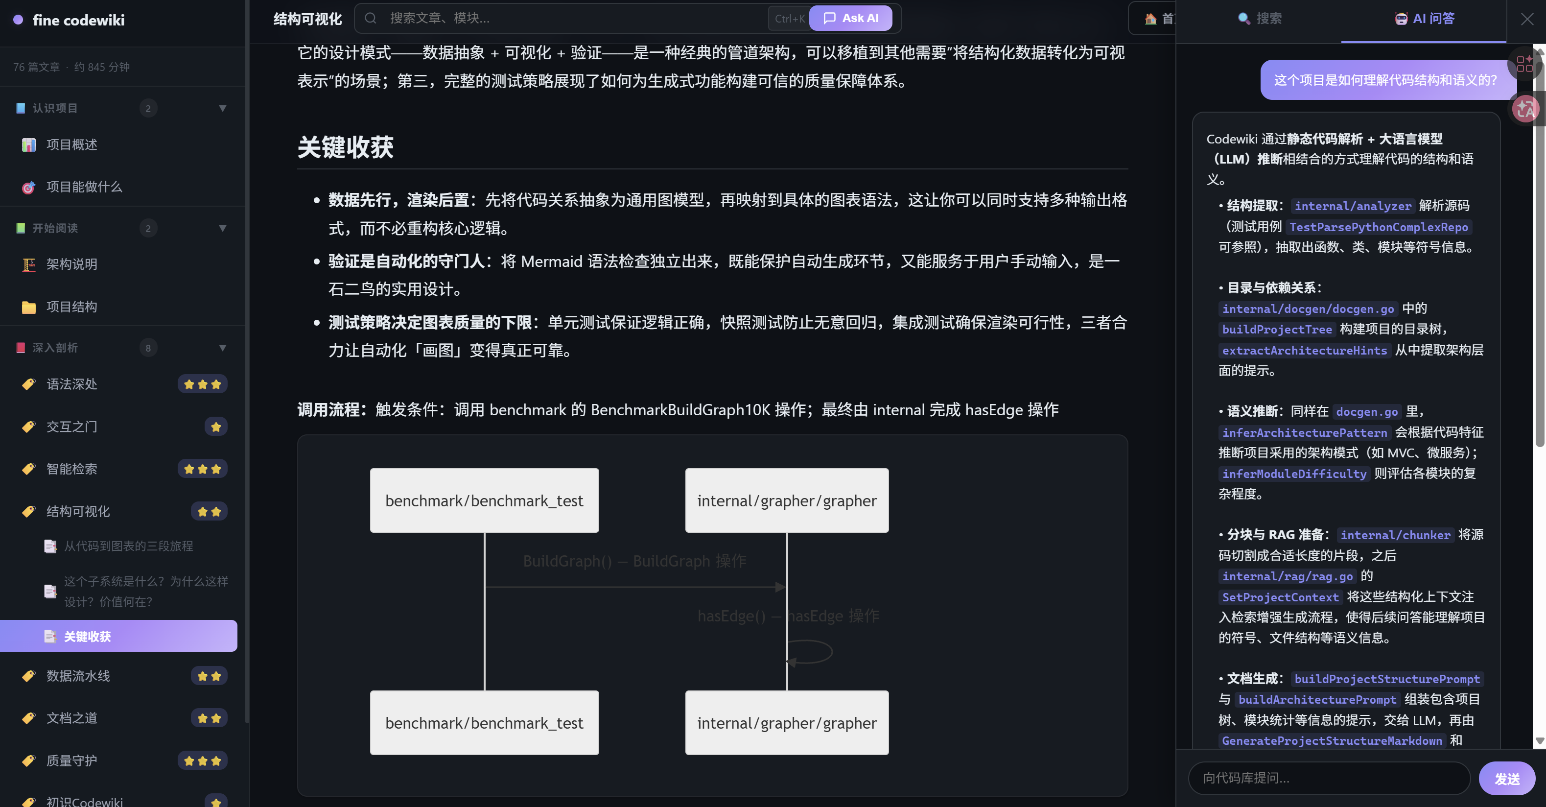Click the tag icon beside 语法深处

click(28, 384)
